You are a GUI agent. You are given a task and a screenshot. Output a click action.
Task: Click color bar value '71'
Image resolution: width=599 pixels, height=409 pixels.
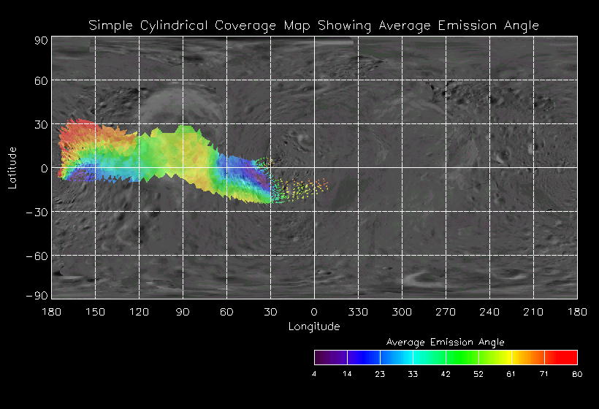click(544, 374)
